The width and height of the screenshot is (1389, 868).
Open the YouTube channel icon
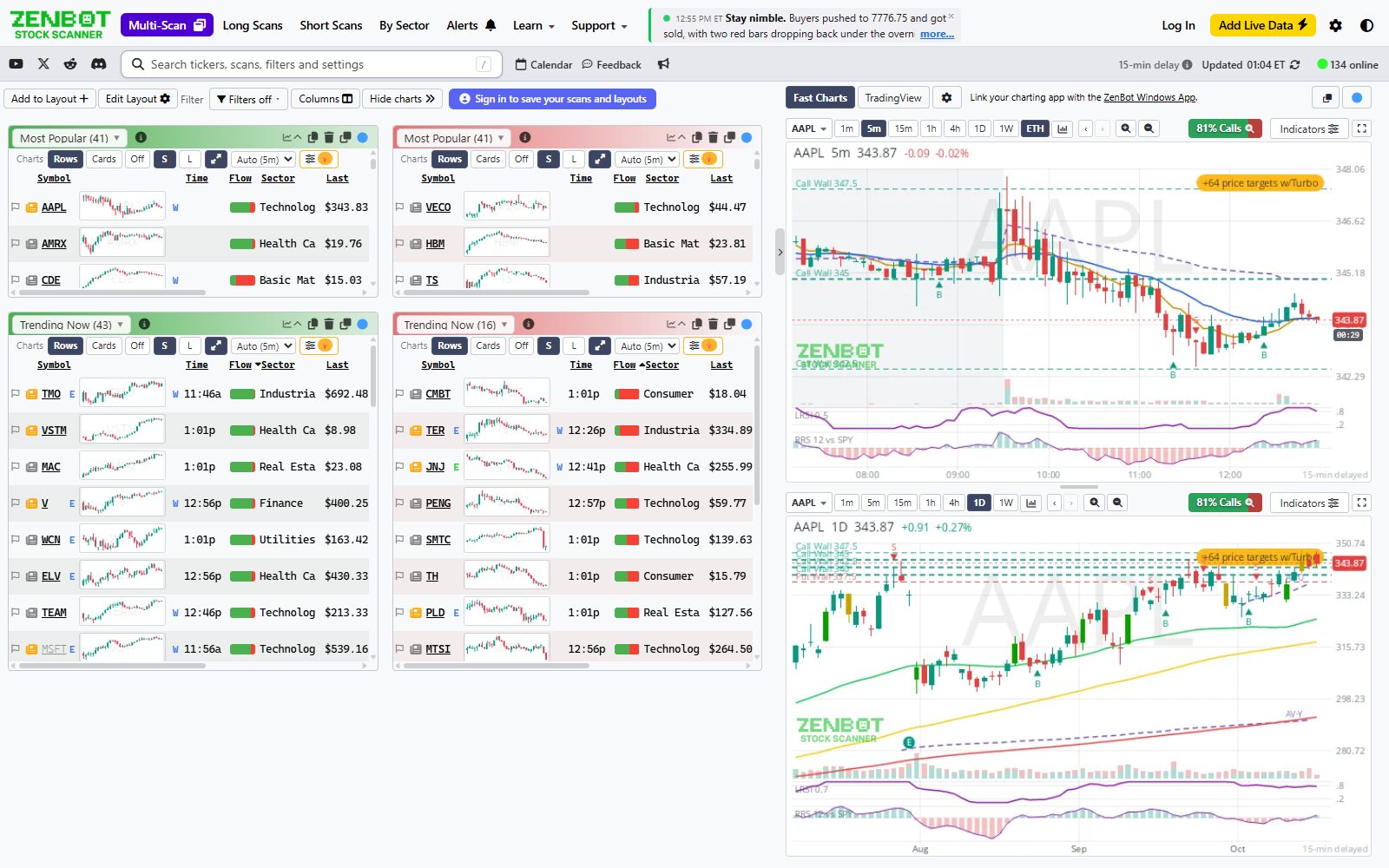(16, 64)
